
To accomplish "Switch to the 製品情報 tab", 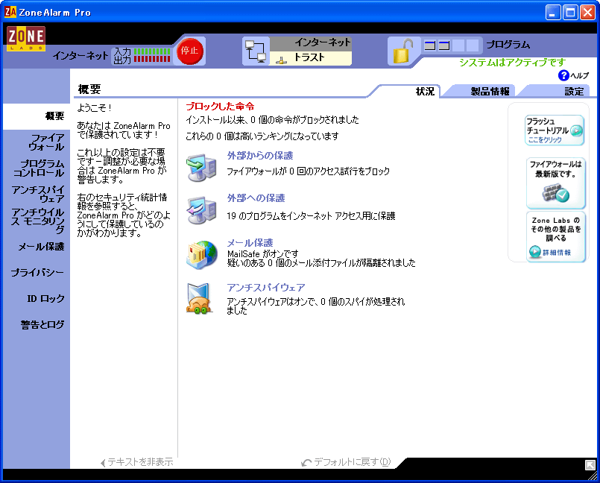I will point(490,92).
